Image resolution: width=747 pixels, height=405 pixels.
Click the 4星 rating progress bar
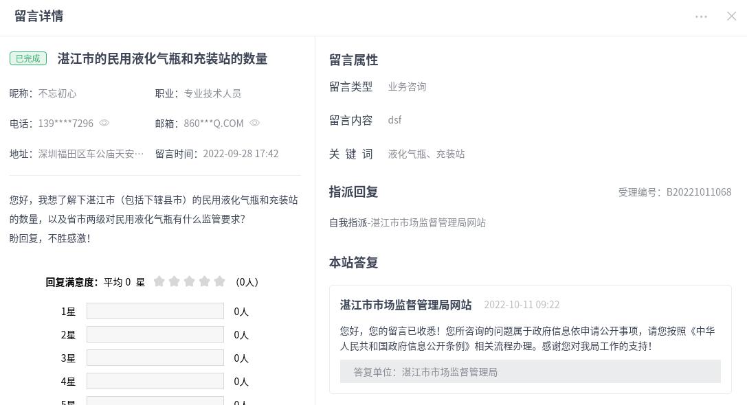click(x=155, y=381)
